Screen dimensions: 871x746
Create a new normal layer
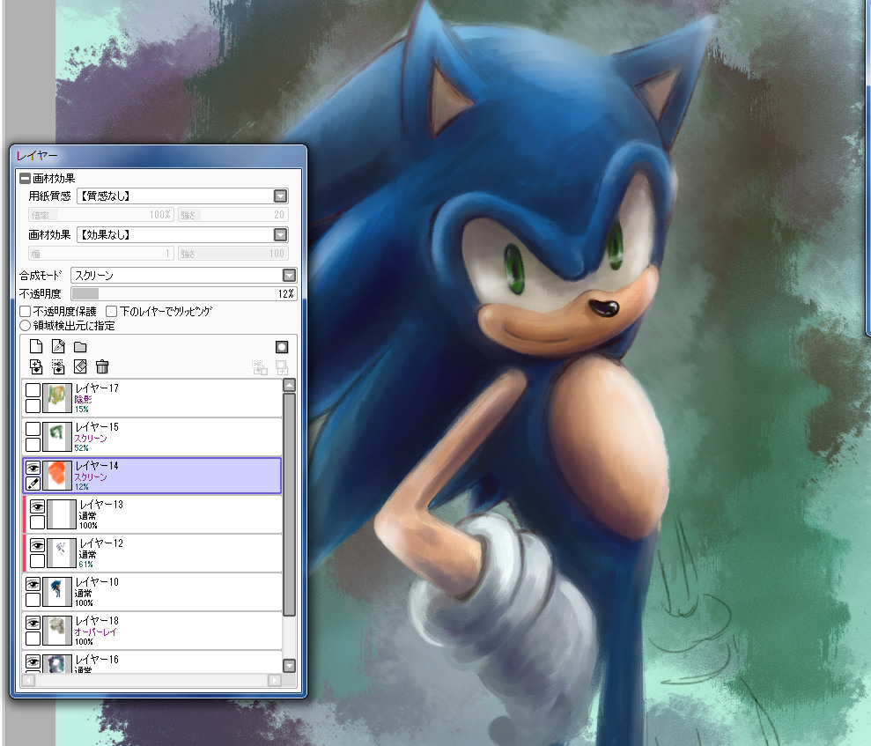[36, 347]
